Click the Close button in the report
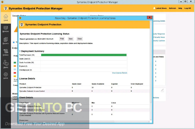 tap(80, 39)
